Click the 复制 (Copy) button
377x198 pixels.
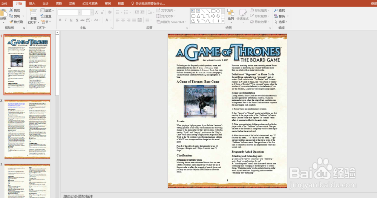pyautogui.click(x=15, y=16)
